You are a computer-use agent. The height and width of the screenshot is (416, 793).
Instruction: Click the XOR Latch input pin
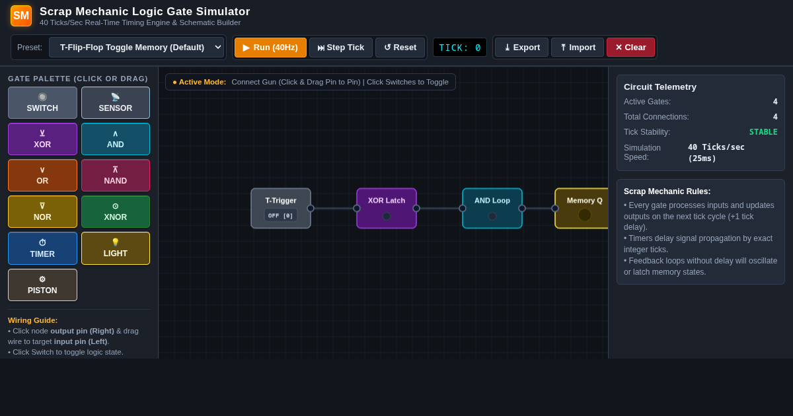coord(357,209)
